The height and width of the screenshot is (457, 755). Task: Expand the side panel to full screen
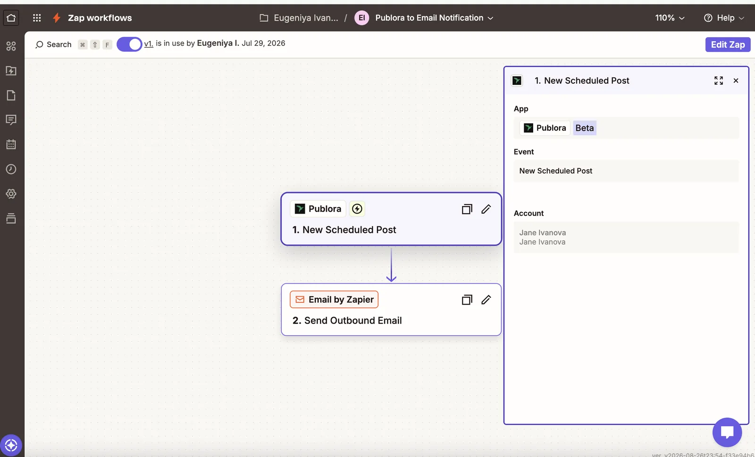pos(719,81)
